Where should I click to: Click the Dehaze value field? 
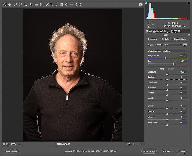point(183,111)
